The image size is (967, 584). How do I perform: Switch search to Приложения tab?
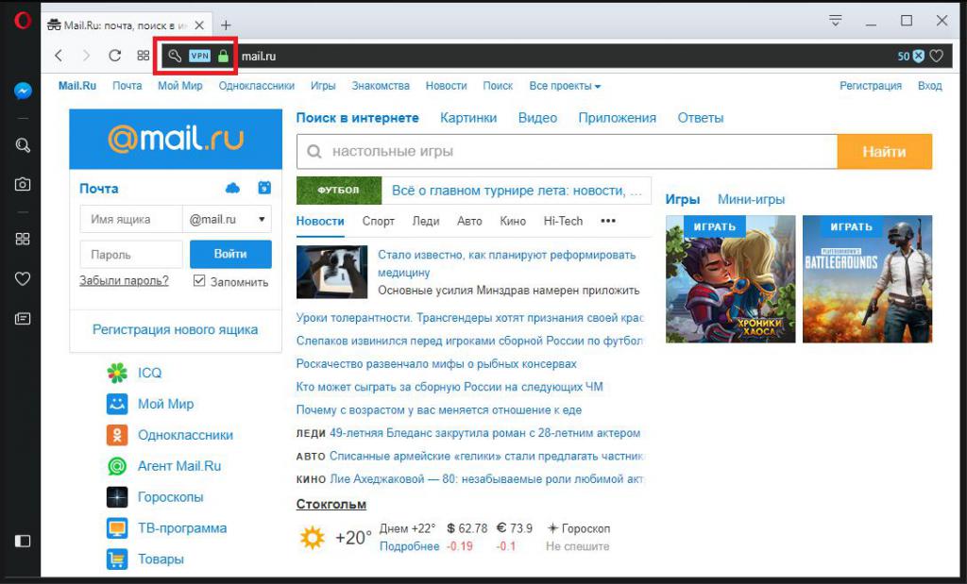(618, 118)
